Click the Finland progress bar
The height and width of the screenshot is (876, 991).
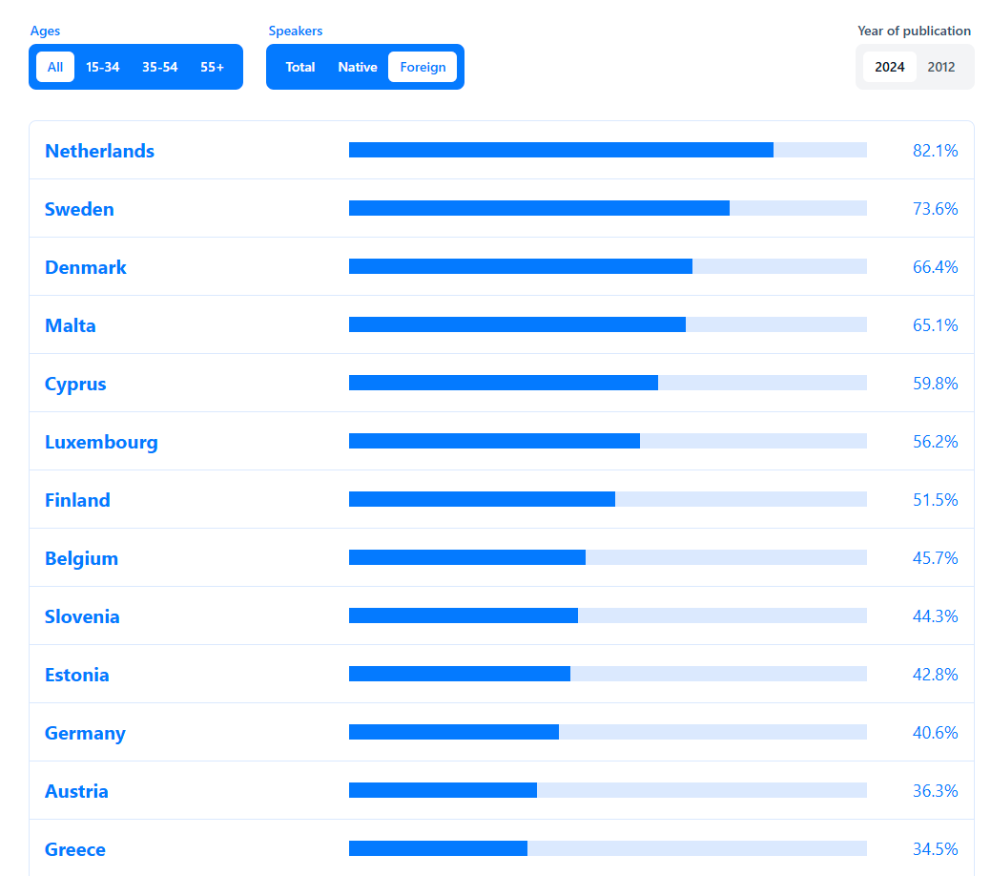tap(608, 499)
